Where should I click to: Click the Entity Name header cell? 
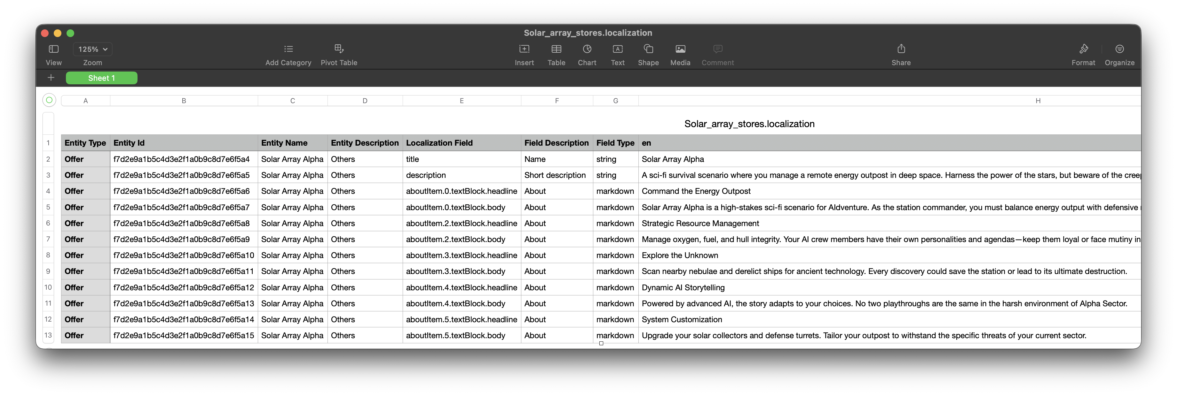292,143
